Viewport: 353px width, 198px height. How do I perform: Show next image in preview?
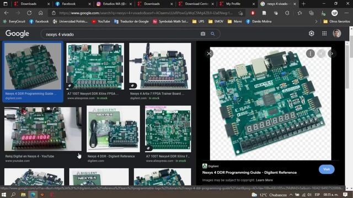pos(332,53)
